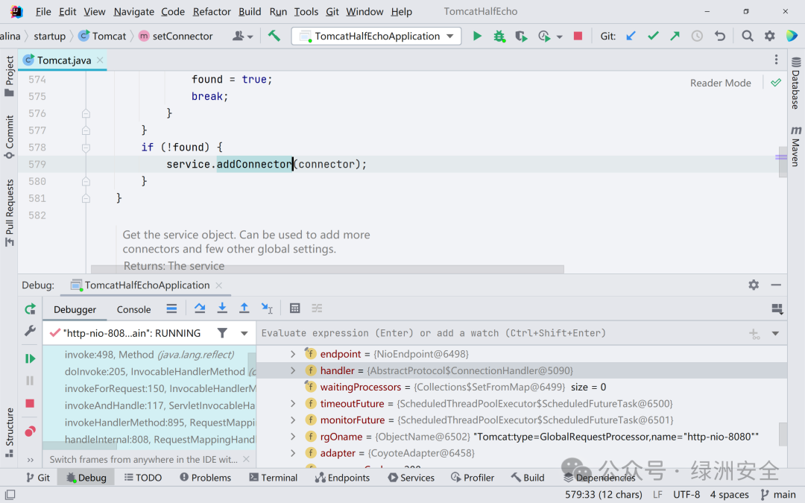Expand the handler variable node
Image resolution: width=805 pixels, height=503 pixels.
293,370
